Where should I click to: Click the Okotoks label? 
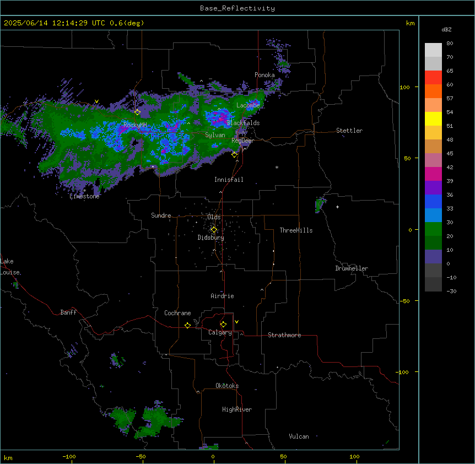(227, 386)
